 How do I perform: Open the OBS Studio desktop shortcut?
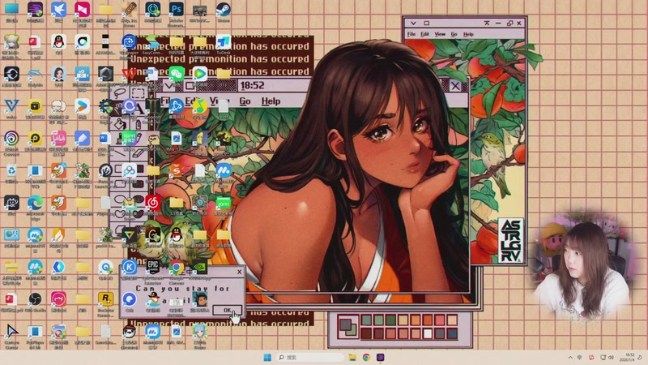click(x=35, y=298)
